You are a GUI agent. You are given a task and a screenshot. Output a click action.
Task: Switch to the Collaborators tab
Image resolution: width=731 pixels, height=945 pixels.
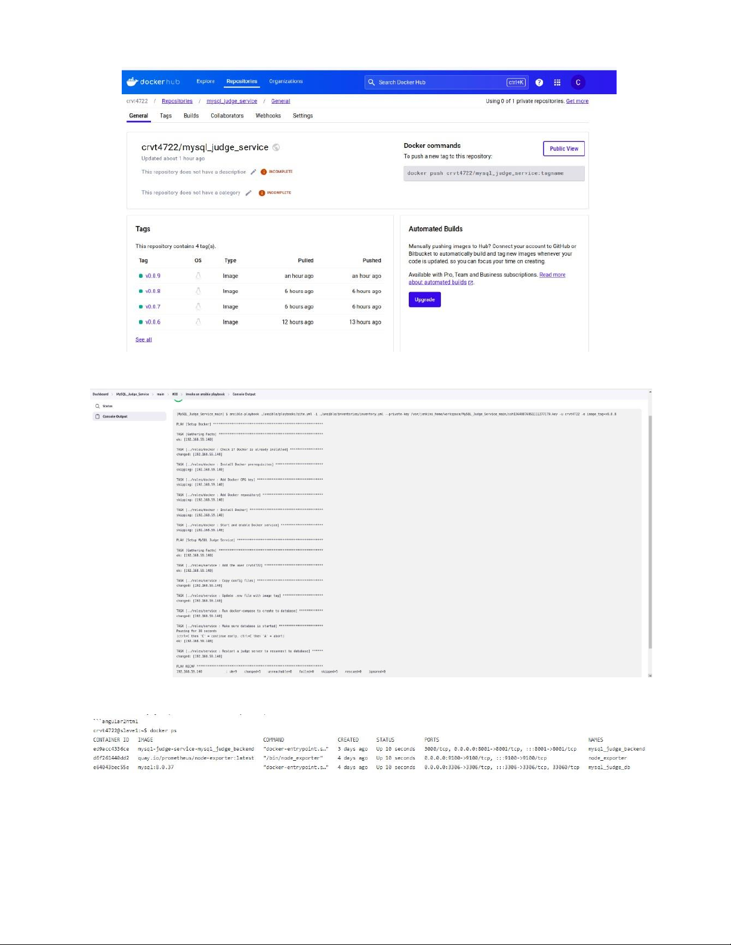tap(227, 116)
